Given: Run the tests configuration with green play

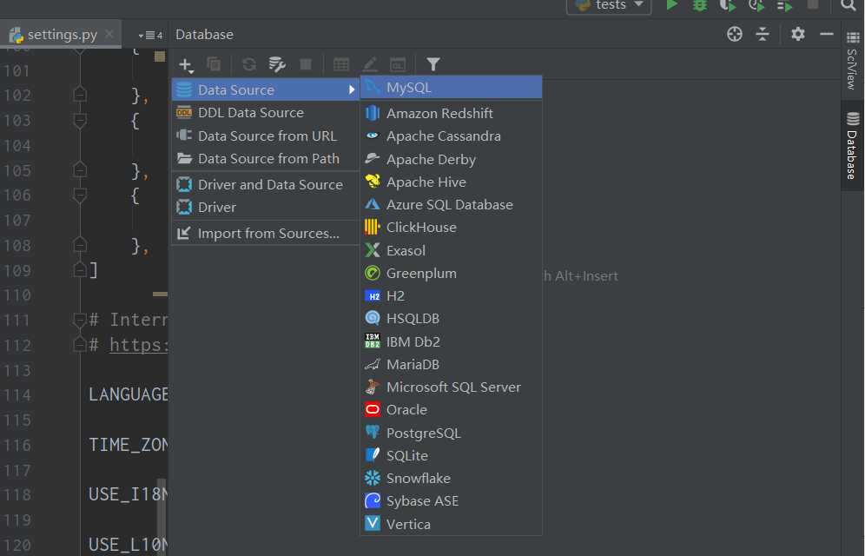Looking at the screenshot, I should click(671, 5).
